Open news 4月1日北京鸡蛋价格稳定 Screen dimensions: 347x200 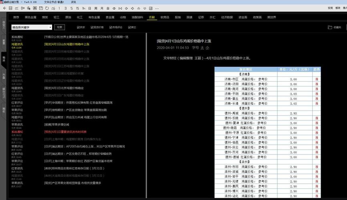click(x=64, y=88)
